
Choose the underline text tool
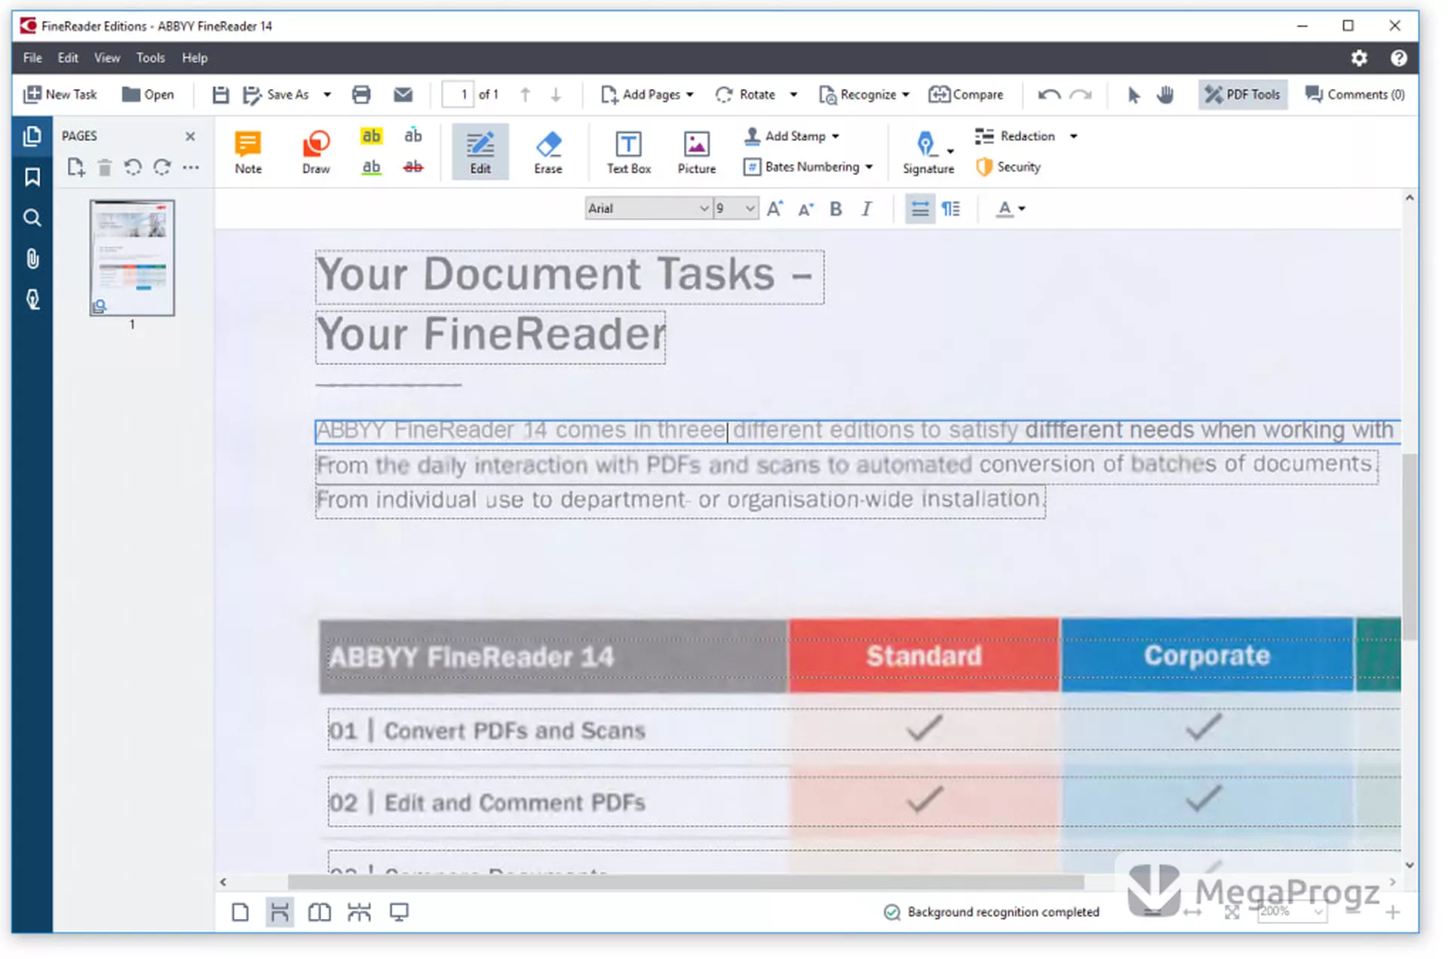coord(371,167)
